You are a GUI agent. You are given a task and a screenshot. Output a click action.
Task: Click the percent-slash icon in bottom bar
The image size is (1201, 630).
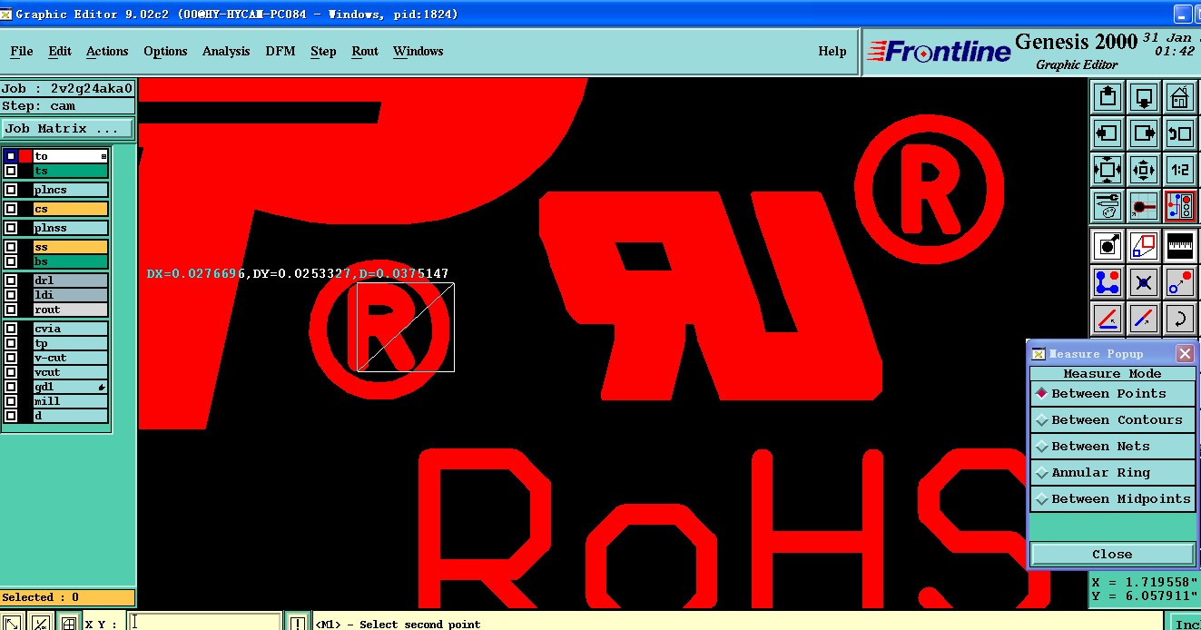point(41,623)
